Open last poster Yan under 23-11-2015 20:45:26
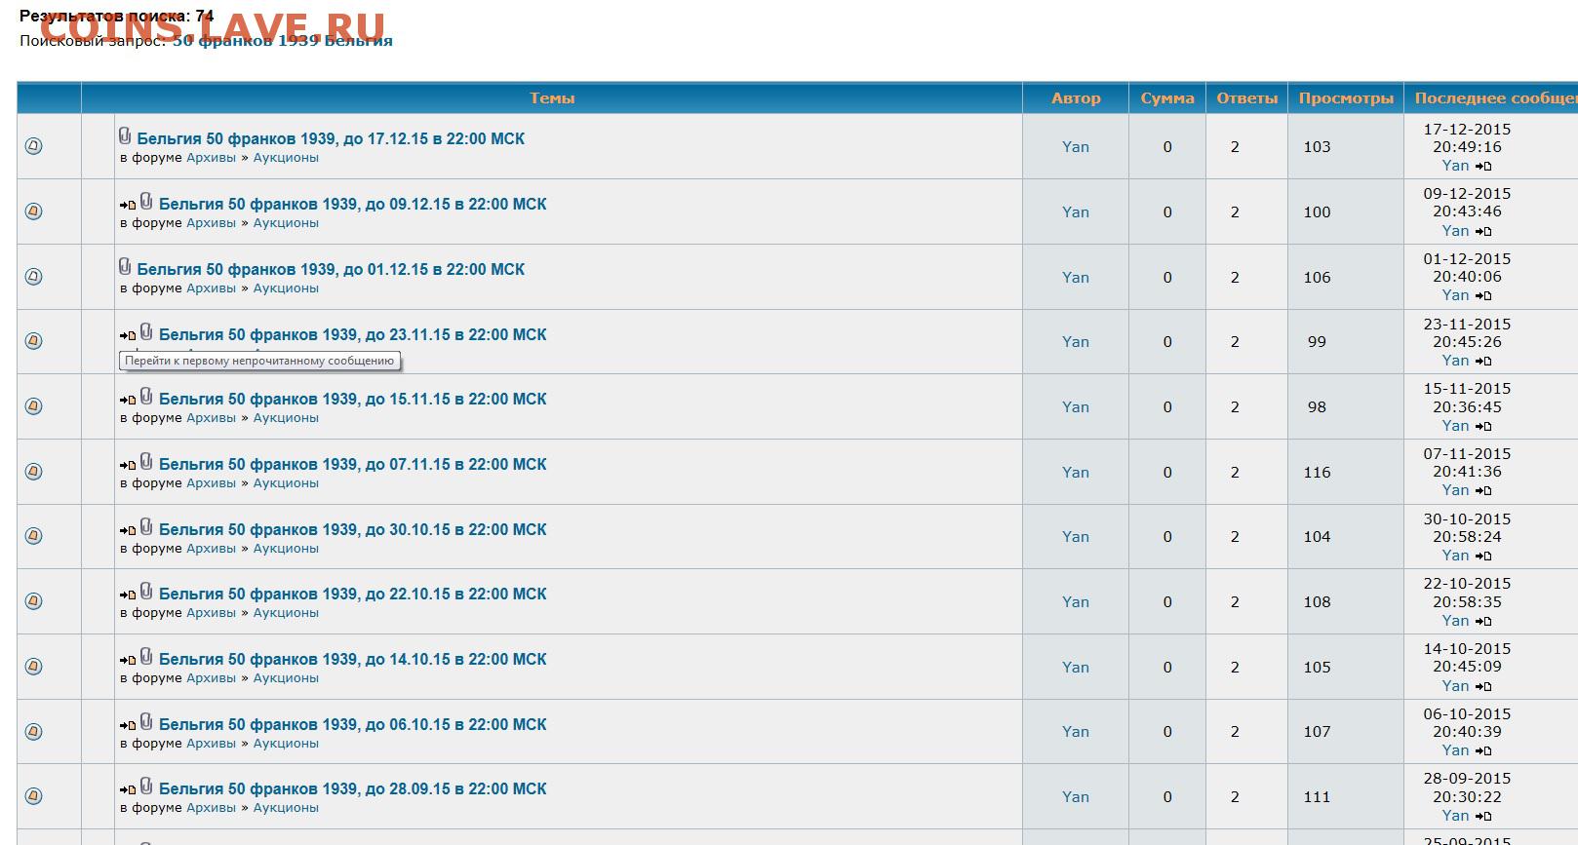 click(x=1455, y=361)
